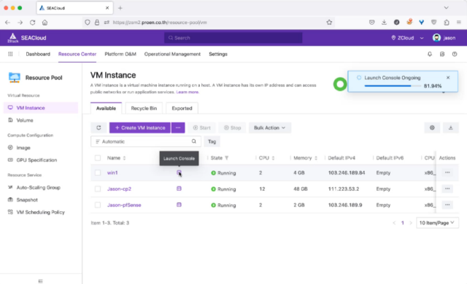Screen dimensions: 467x284
Task: Open the notifications bell icon
Action: click(430, 54)
